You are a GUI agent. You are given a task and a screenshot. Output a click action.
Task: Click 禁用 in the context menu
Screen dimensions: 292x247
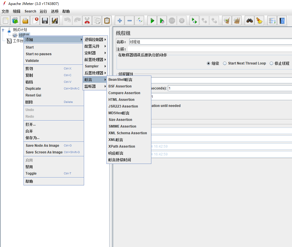tap(54, 167)
